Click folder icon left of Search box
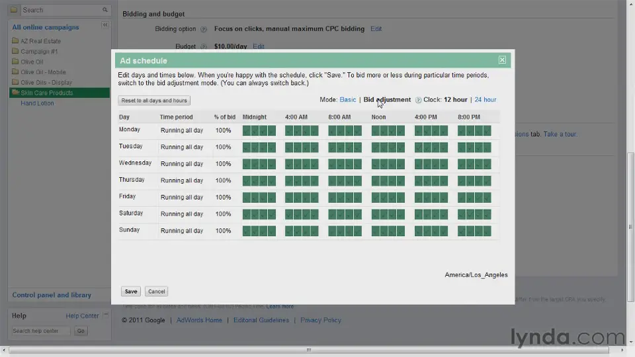Viewport: 635px width, 357px height. coord(14,10)
